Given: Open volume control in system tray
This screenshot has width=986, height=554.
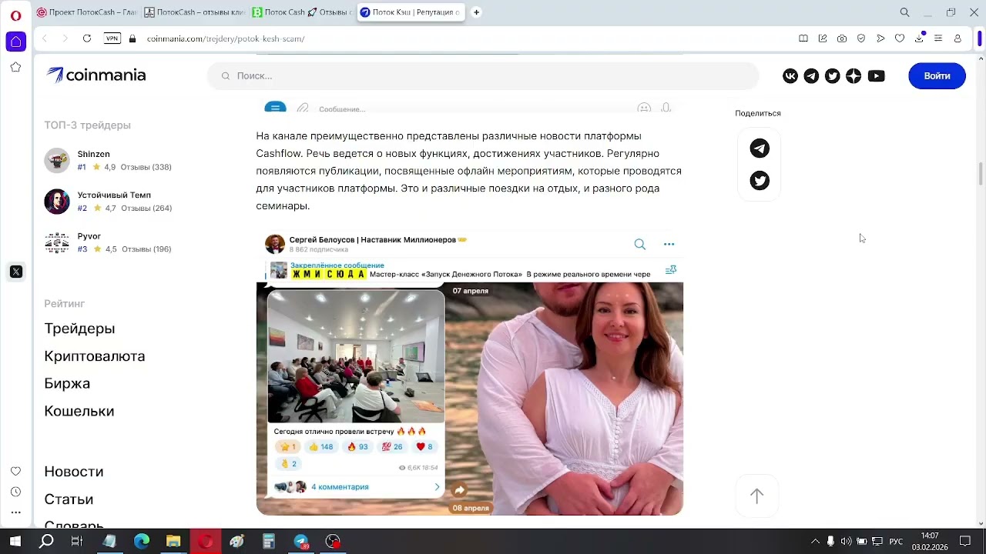Looking at the screenshot, I should tap(846, 542).
